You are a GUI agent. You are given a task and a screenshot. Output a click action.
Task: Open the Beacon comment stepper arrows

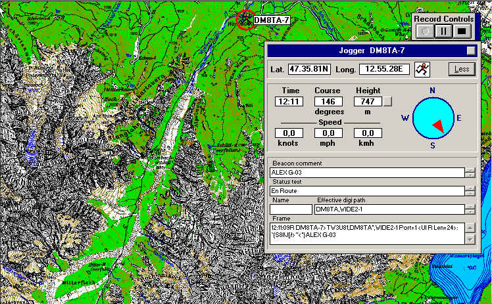pos(470,173)
